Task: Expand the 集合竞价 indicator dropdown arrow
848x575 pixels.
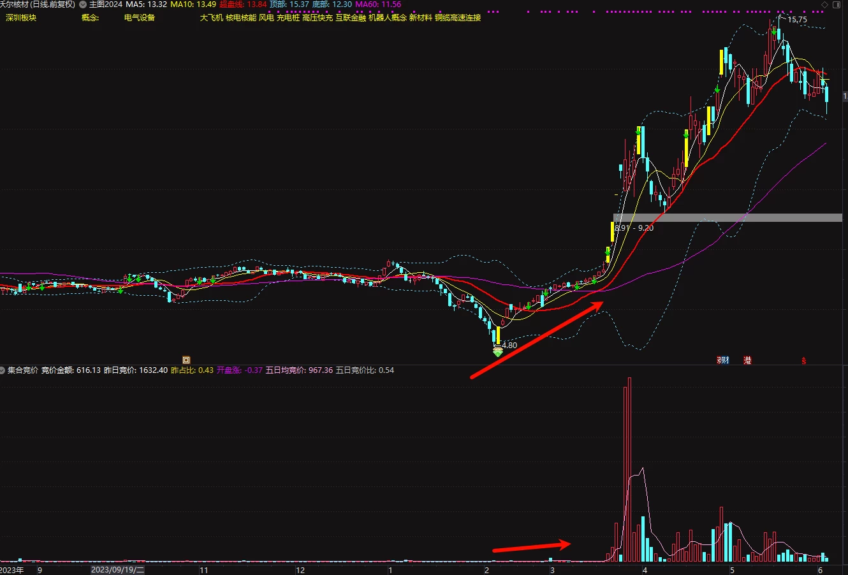Action: [3, 370]
